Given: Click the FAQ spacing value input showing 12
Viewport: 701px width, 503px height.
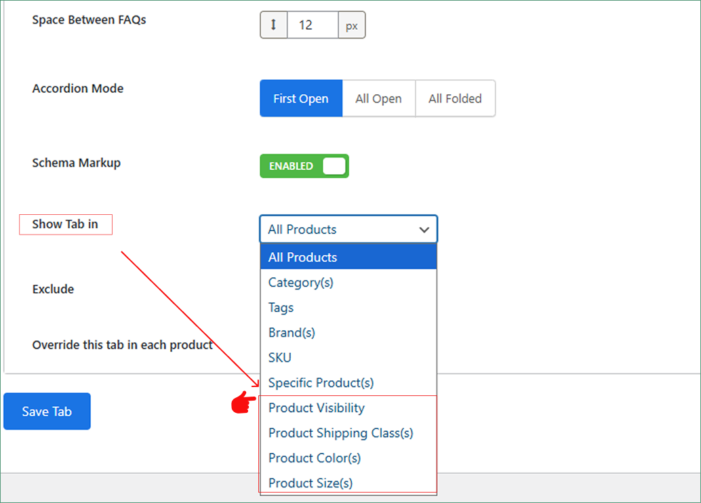Looking at the screenshot, I should 312,24.
